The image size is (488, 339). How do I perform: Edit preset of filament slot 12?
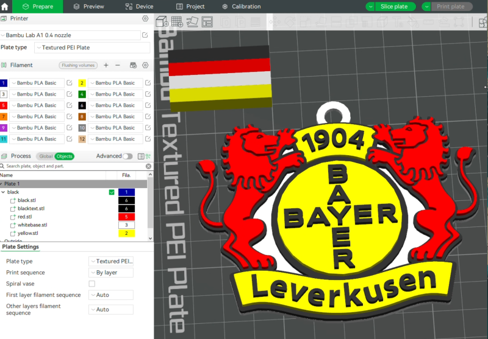[x=148, y=139]
